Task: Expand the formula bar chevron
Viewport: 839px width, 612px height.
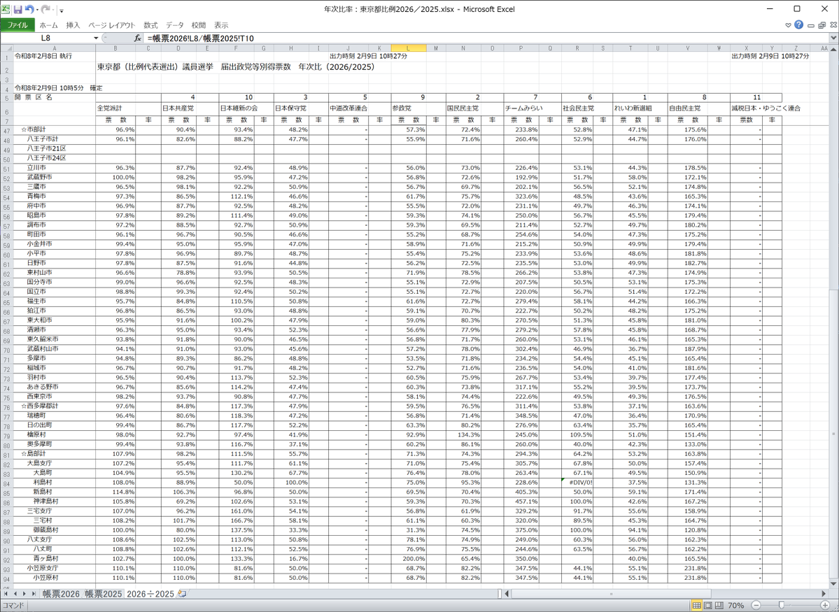Action: (x=833, y=38)
